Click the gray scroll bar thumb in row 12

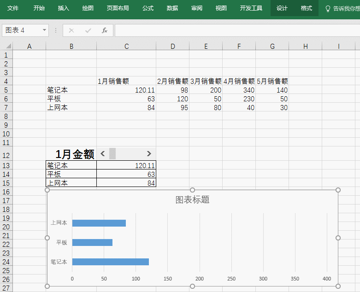112,154
